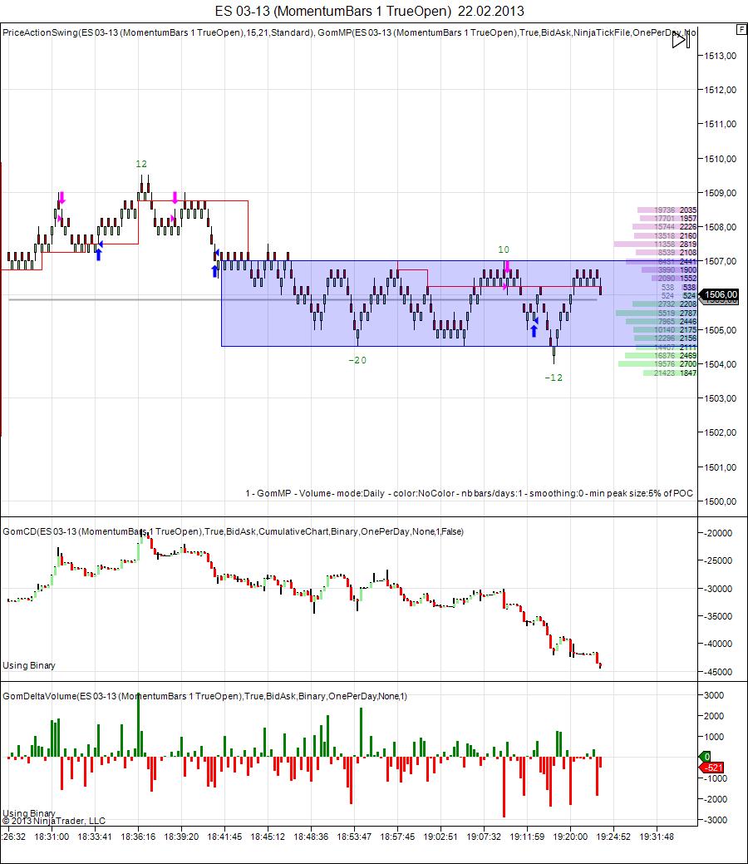
Task: Click volume profile row 19736 2035
Action: coord(667,210)
